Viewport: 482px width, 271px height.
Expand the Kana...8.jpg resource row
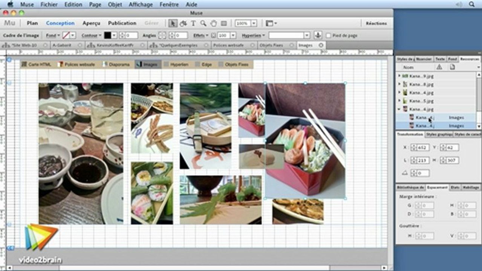pyautogui.click(x=399, y=84)
